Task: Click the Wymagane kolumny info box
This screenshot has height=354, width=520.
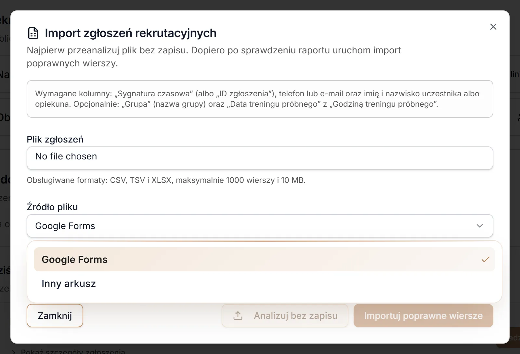Action: [x=260, y=99]
